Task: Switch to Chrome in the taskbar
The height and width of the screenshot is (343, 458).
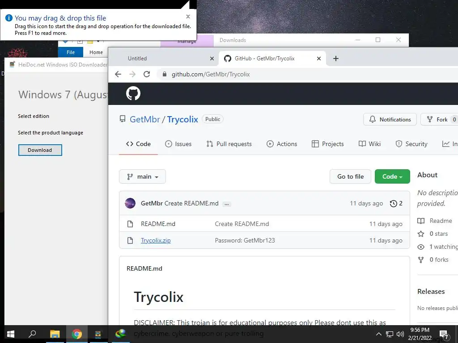Action: [77, 334]
